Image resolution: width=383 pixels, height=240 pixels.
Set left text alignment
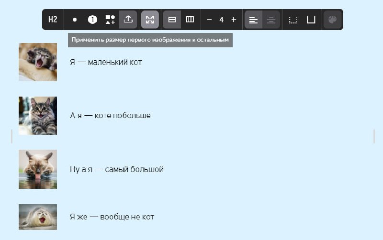pyautogui.click(x=254, y=20)
